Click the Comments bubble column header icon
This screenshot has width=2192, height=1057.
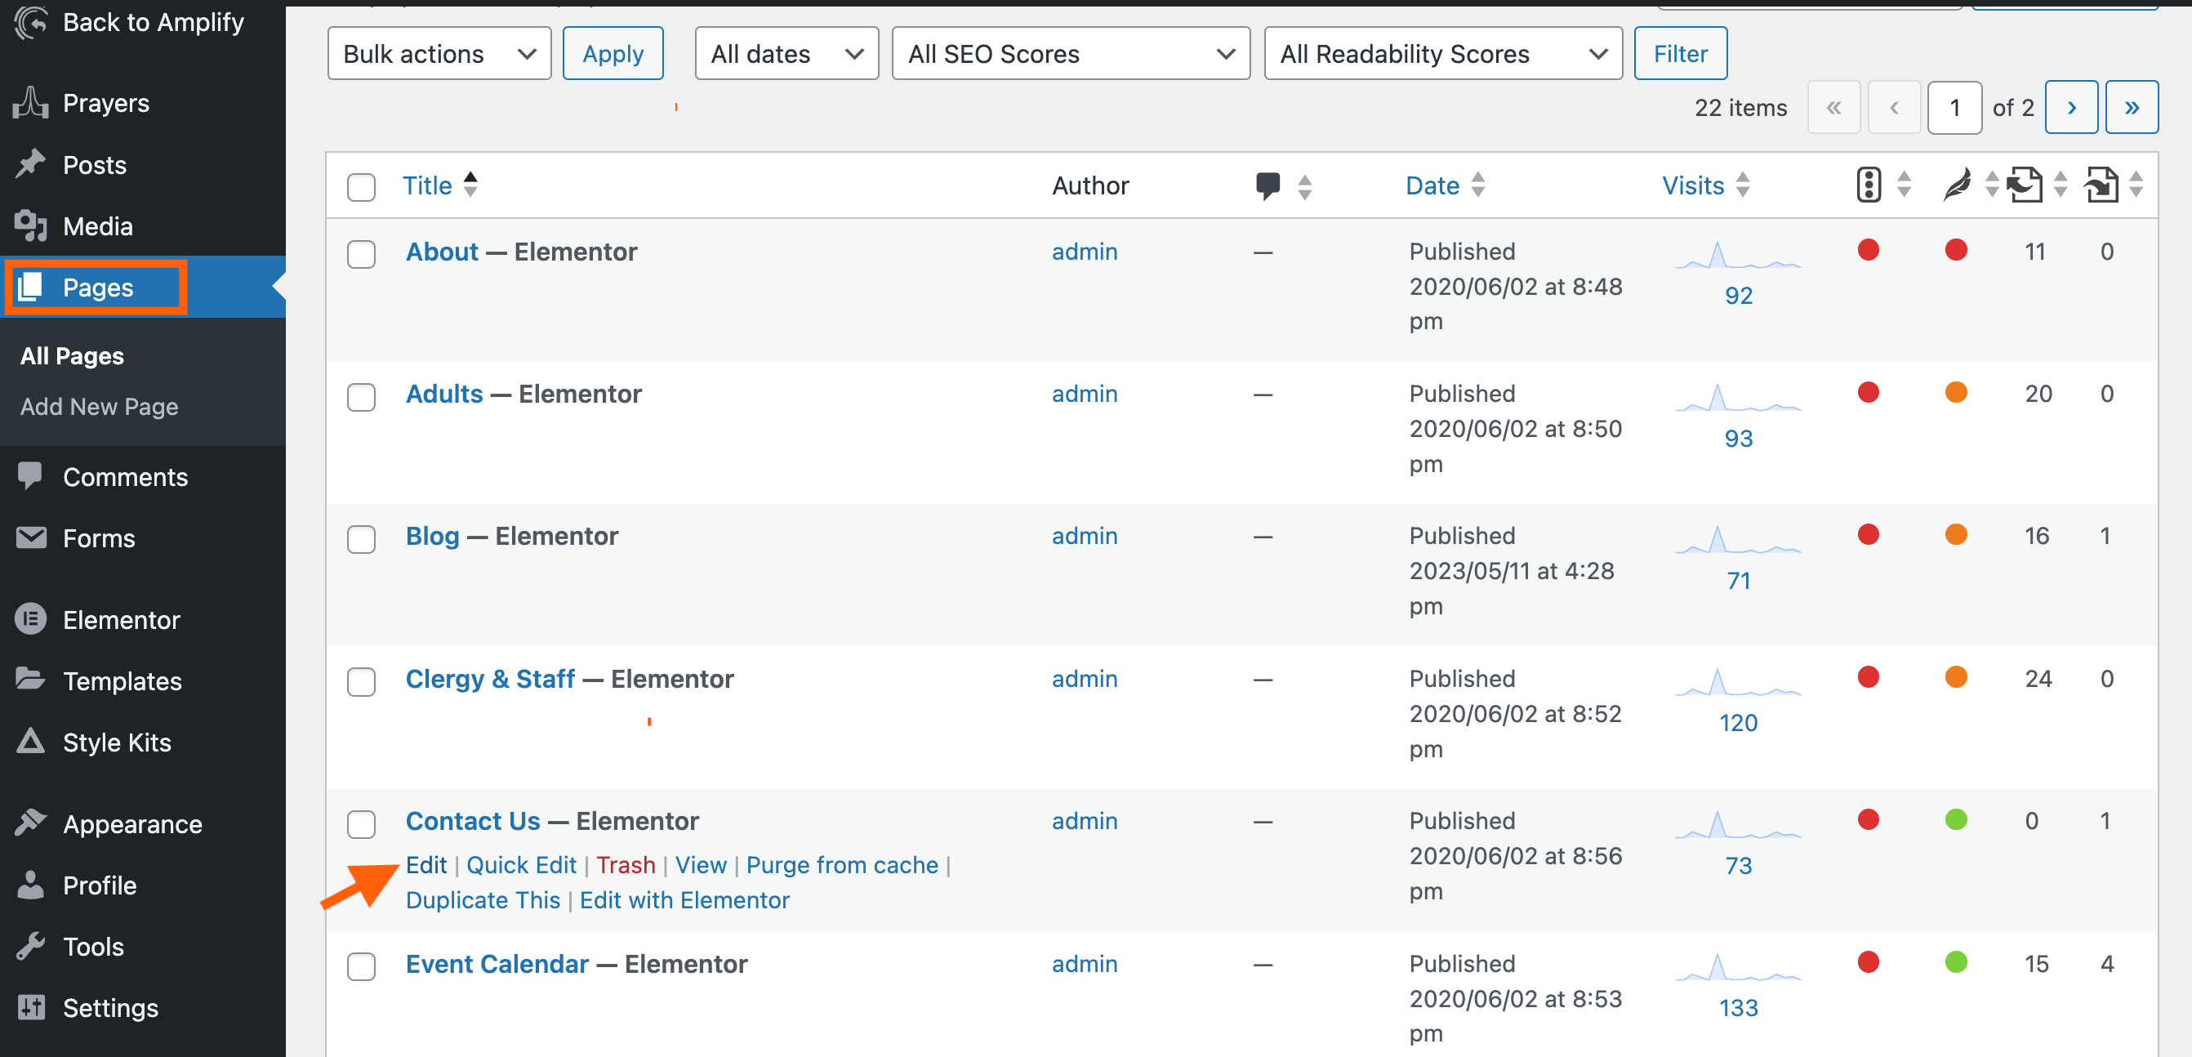point(1267,185)
